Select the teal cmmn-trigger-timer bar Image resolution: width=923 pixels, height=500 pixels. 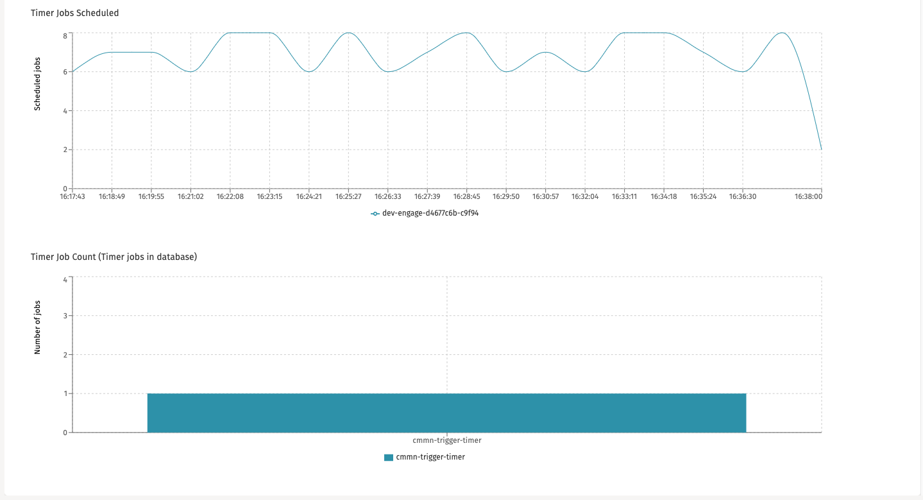click(446, 413)
